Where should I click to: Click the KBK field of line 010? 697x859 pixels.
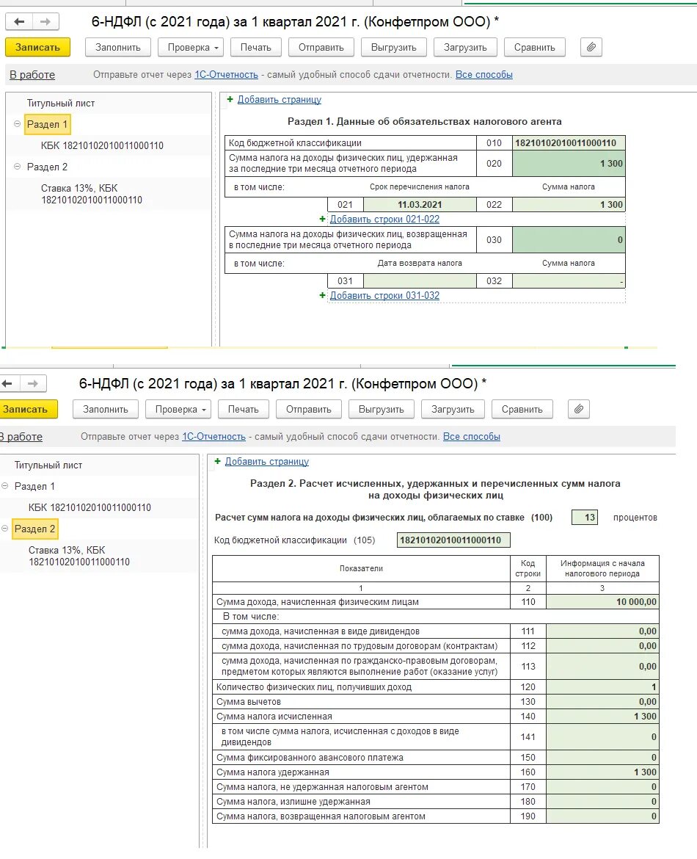pos(569,143)
